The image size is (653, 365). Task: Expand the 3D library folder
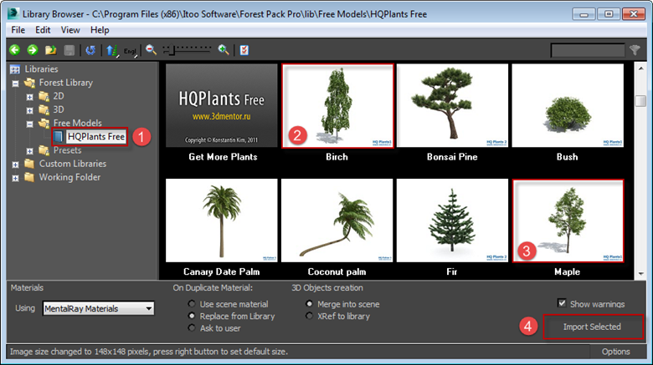tap(29, 110)
